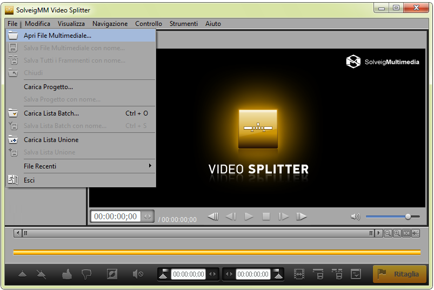The image size is (434, 290).
Task: Expand the File Recenti submenu
Action: (81, 166)
